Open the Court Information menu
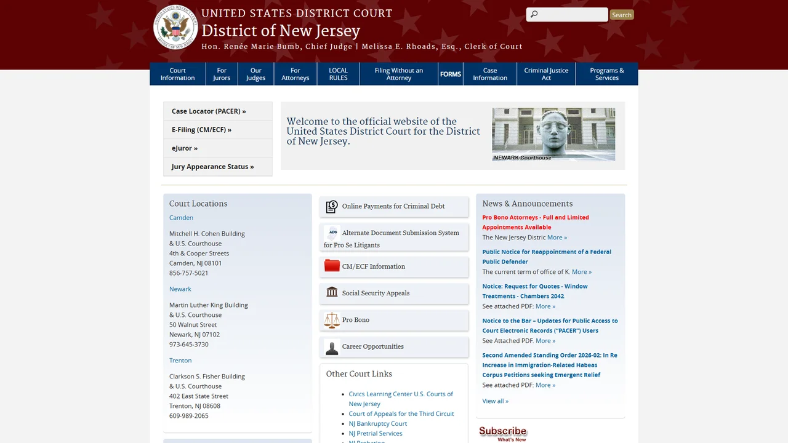 coord(177,74)
